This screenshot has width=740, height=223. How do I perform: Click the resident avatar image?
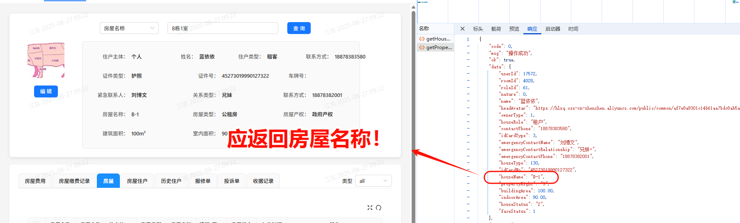[x=46, y=61]
